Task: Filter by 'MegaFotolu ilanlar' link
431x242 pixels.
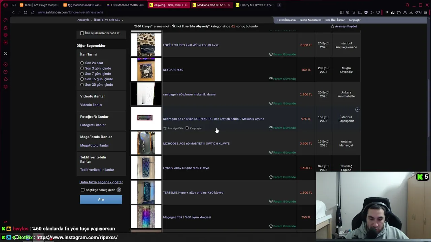Action: point(95,146)
